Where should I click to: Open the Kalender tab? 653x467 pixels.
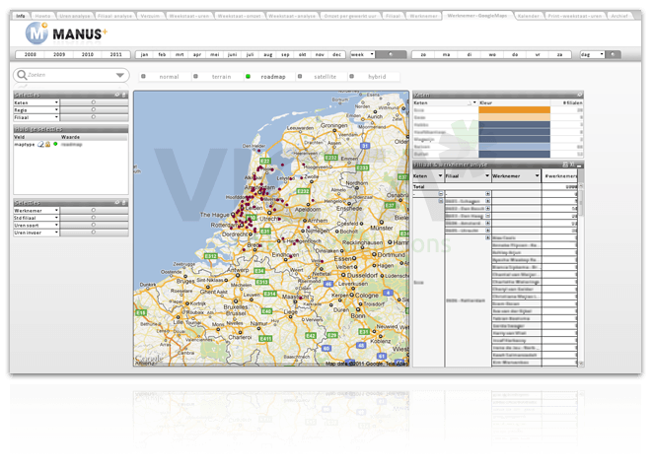(x=529, y=16)
